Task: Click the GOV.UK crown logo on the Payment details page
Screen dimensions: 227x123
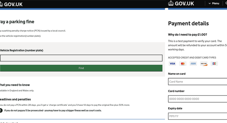Action: (171, 3)
